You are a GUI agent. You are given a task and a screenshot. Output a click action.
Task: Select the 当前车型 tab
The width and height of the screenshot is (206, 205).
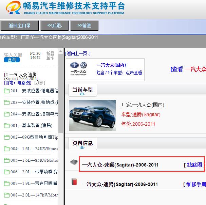click(x=82, y=90)
